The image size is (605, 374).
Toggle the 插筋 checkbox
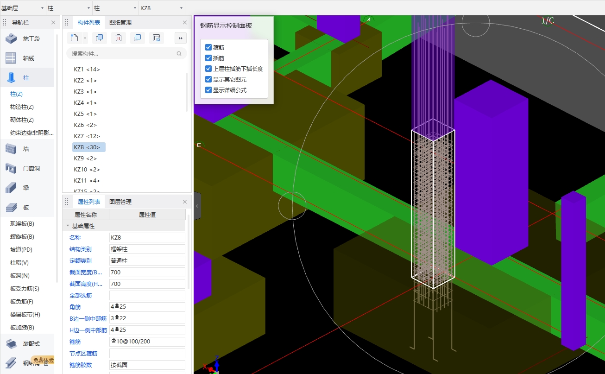click(x=208, y=58)
